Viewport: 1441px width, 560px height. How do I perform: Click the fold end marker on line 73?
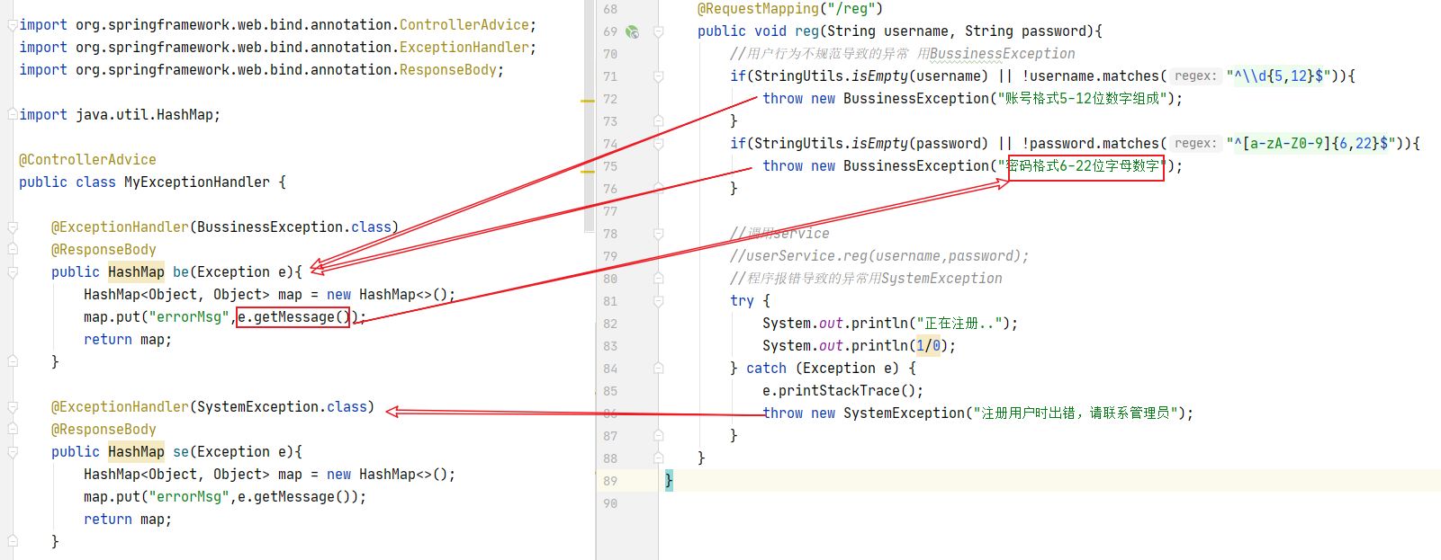tap(658, 121)
